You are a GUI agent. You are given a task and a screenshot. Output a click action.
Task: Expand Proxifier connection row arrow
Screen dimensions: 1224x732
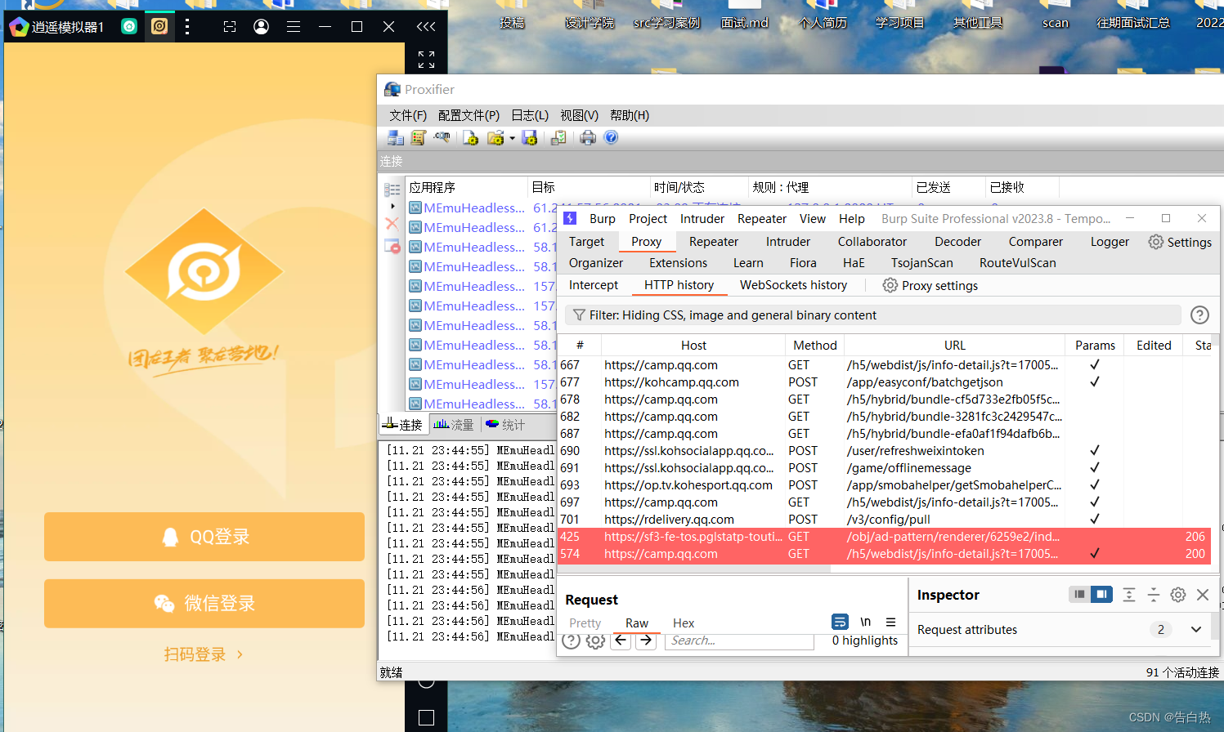392,207
